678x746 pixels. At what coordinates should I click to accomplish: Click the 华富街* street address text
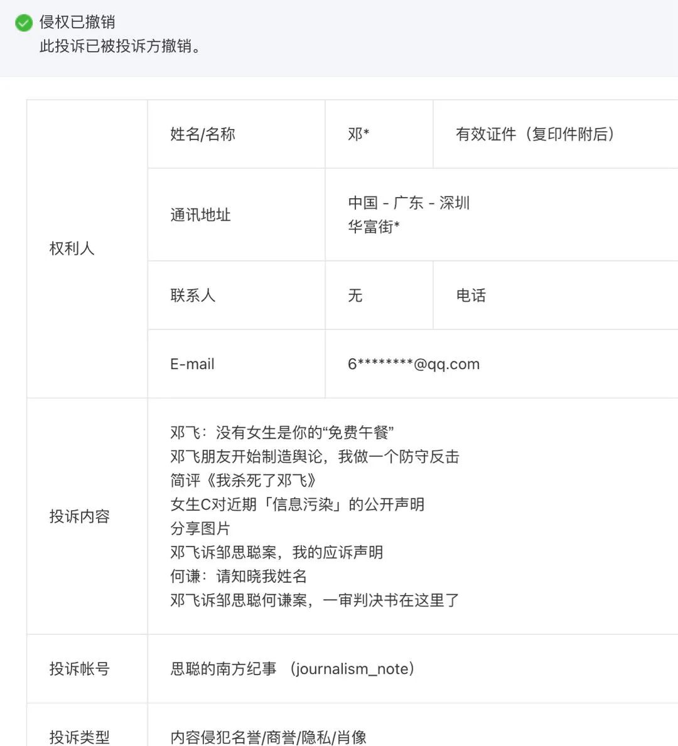[374, 226]
